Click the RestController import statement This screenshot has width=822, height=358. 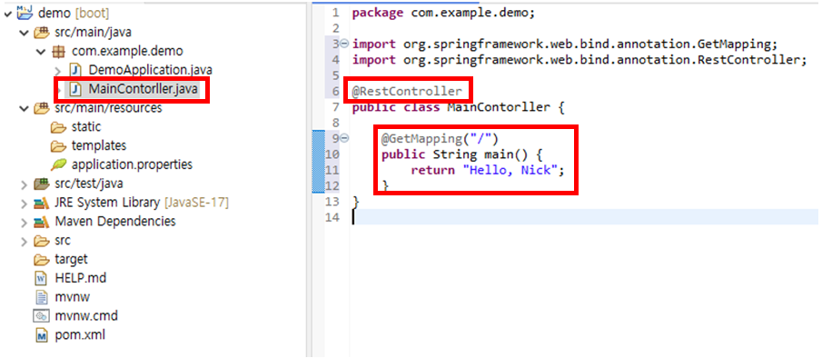pos(579,60)
